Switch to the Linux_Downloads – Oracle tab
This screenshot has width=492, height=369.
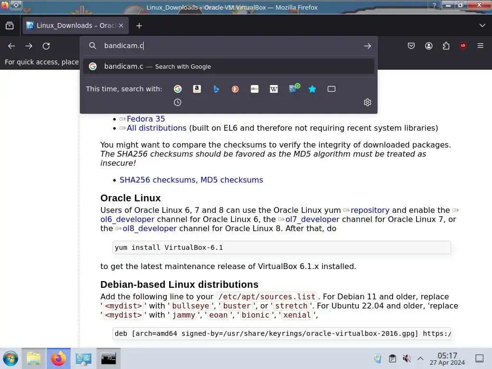pos(75,26)
